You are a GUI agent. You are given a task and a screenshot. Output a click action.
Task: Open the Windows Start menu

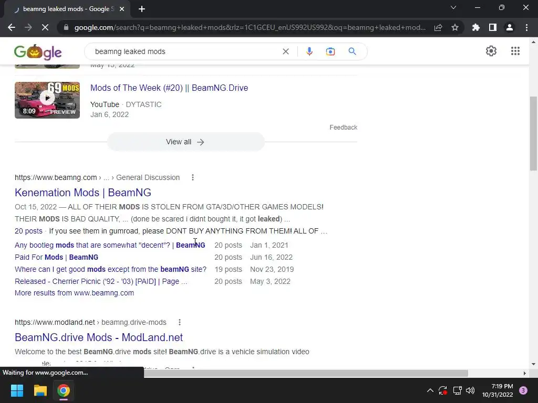point(17,390)
